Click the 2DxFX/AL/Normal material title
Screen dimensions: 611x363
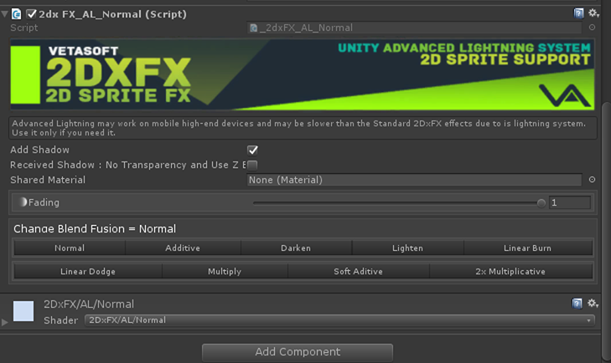89,304
